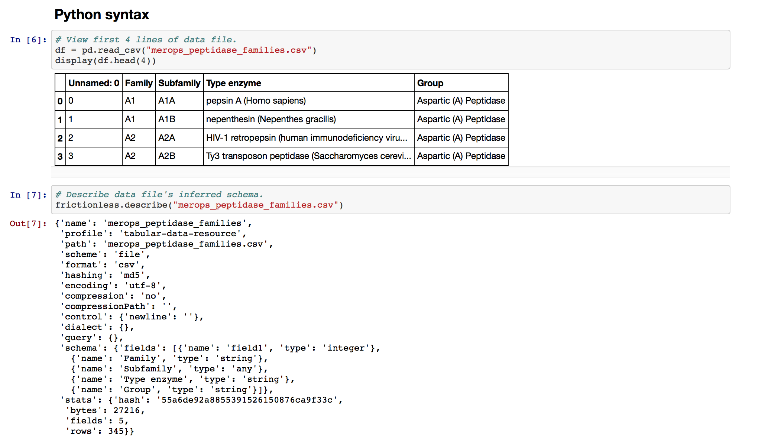Screen dimensions: 765x439
Task: Click 'Aspartic (A) Peptidase' in the pepsin A row
Action: 461,101
